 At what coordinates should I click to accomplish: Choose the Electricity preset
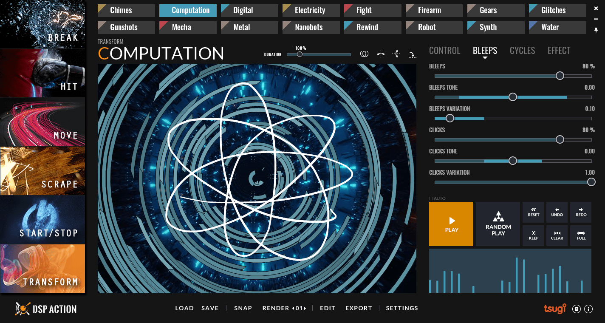[x=311, y=10]
